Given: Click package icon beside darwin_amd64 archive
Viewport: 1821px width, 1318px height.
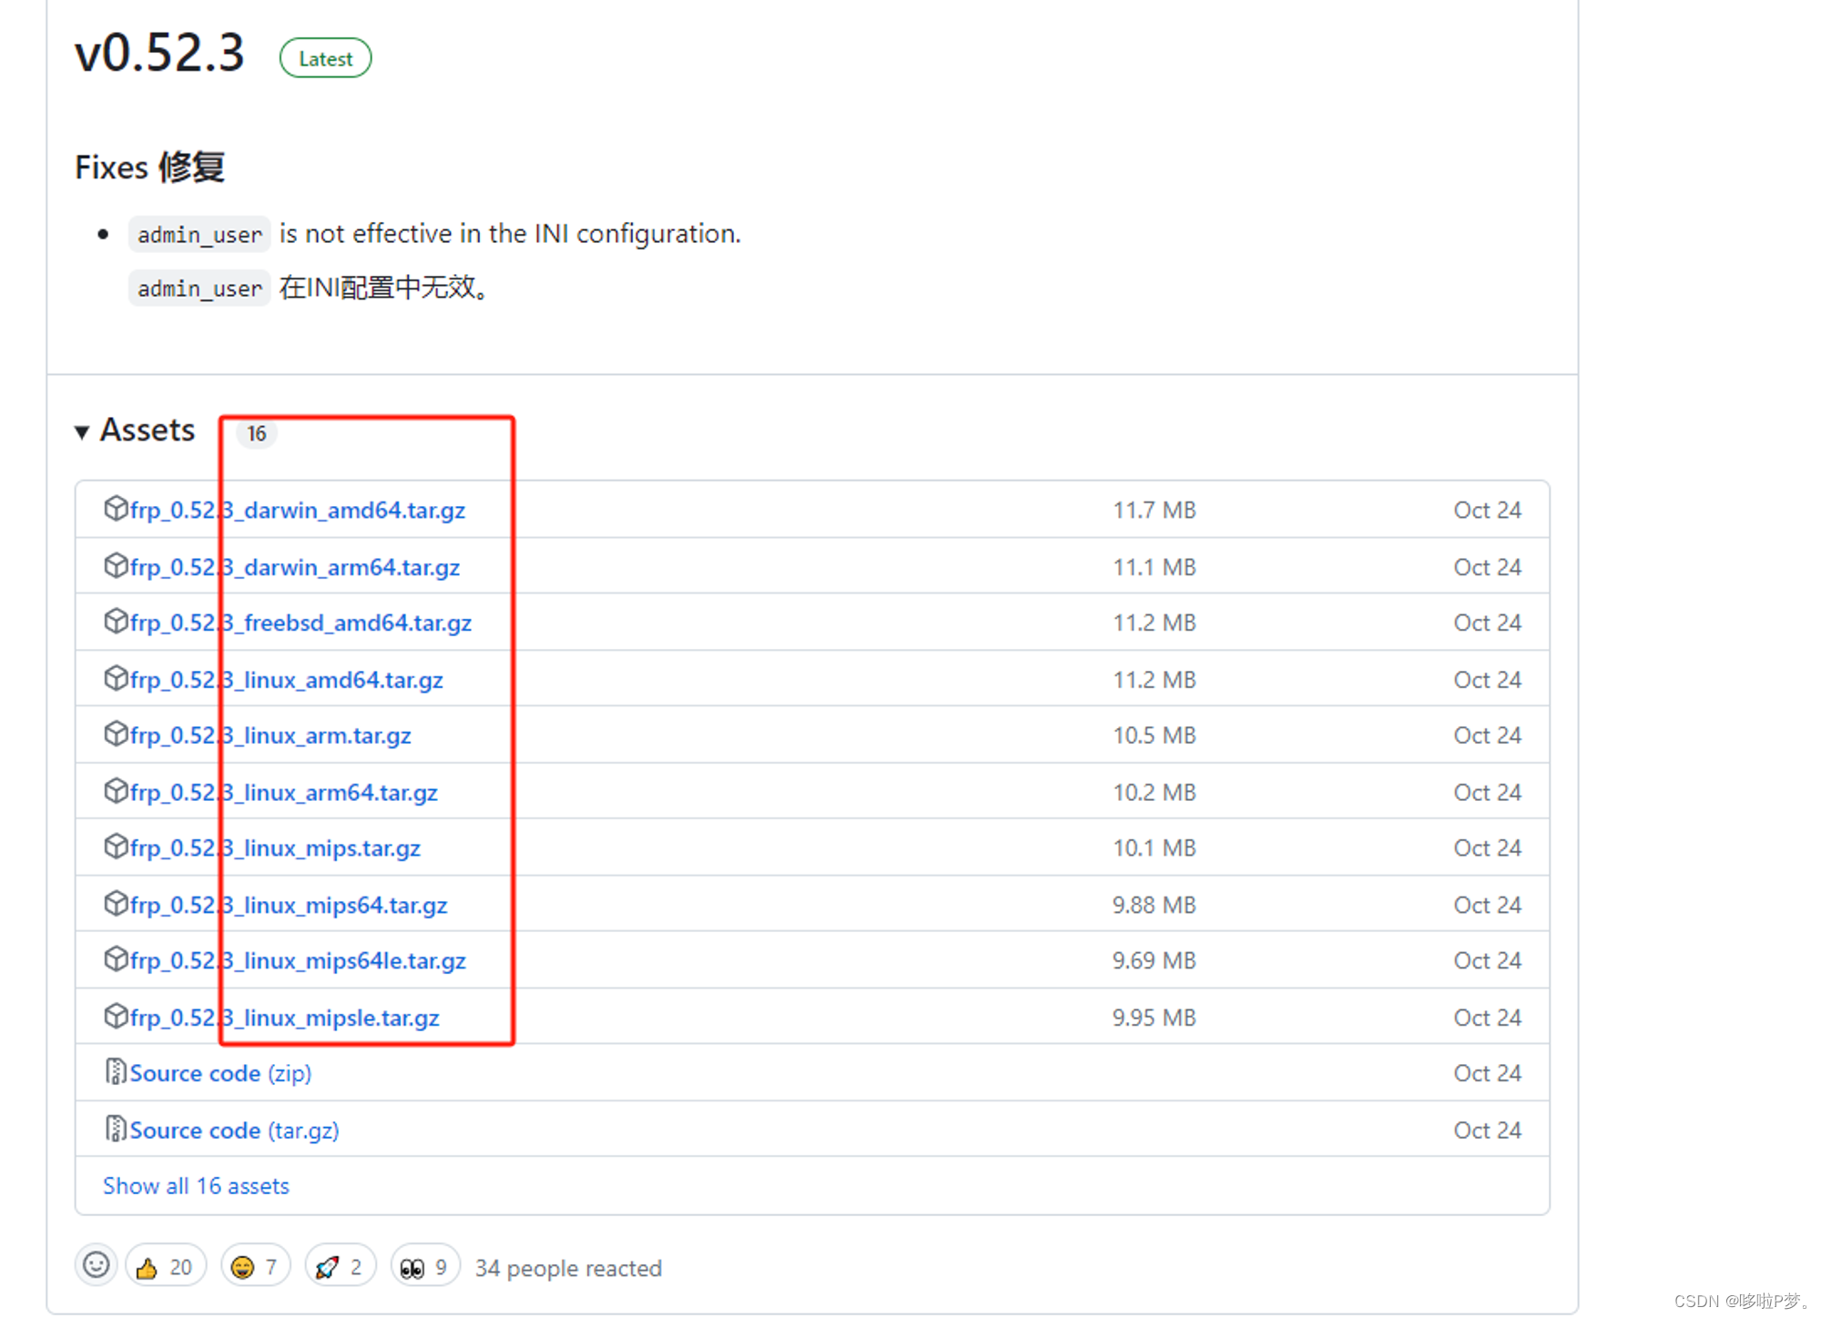Looking at the screenshot, I should coord(116,509).
